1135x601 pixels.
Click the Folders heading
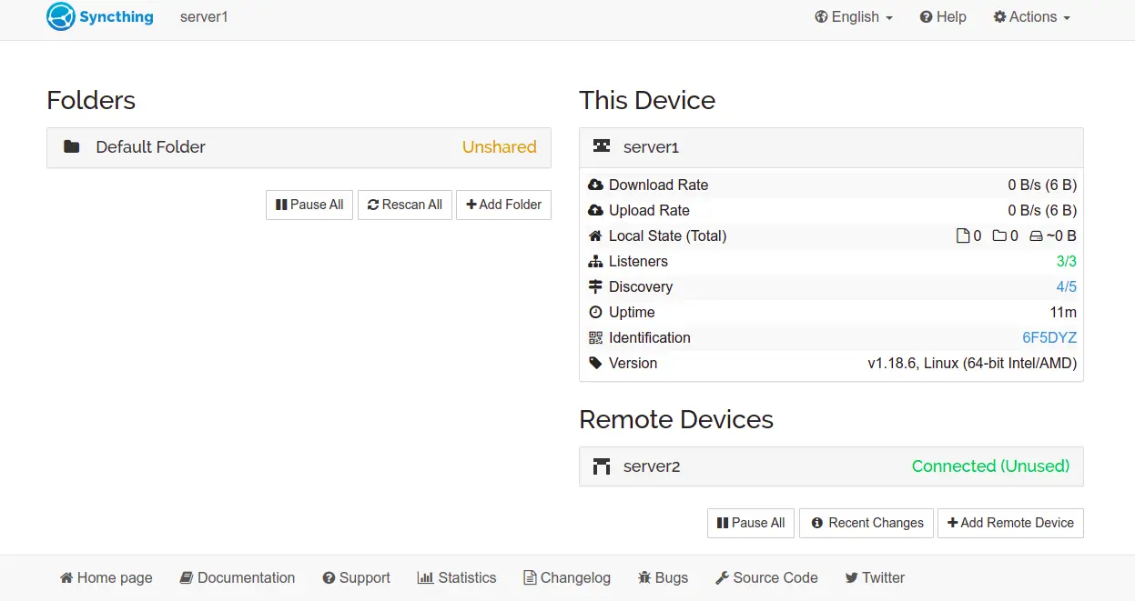coord(91,100)
